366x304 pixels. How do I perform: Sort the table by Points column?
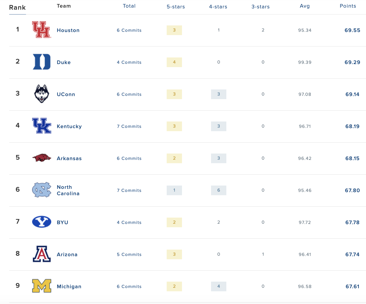(348, 6)
